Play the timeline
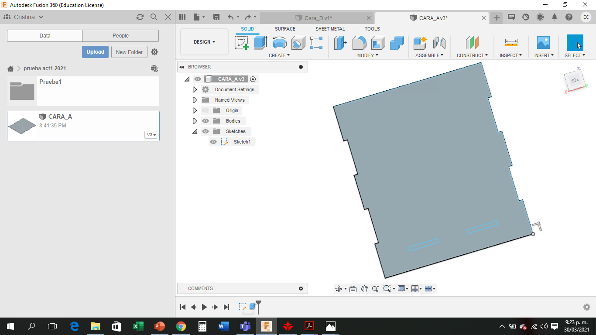 pyautogui.click(x=204, y=307)
